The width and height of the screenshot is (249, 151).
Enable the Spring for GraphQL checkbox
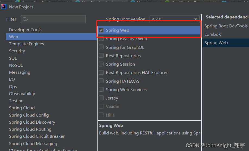pyautogui.click(x=101, y=47)
